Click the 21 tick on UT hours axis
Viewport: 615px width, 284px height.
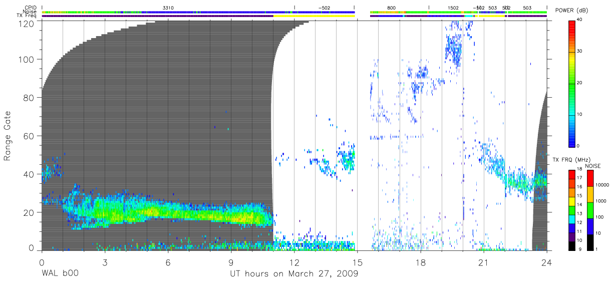click(x=483, y=262)
